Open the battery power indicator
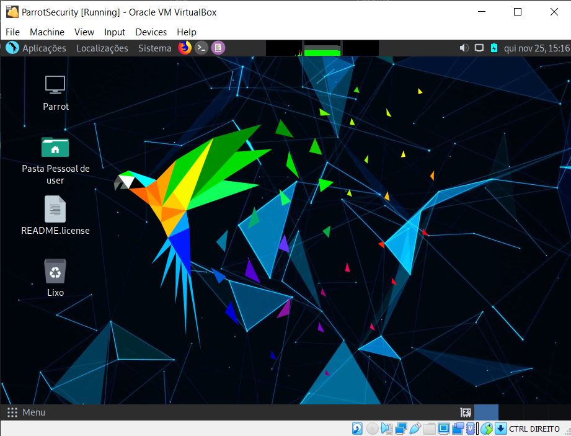571x436 pixels. (494, 48)
